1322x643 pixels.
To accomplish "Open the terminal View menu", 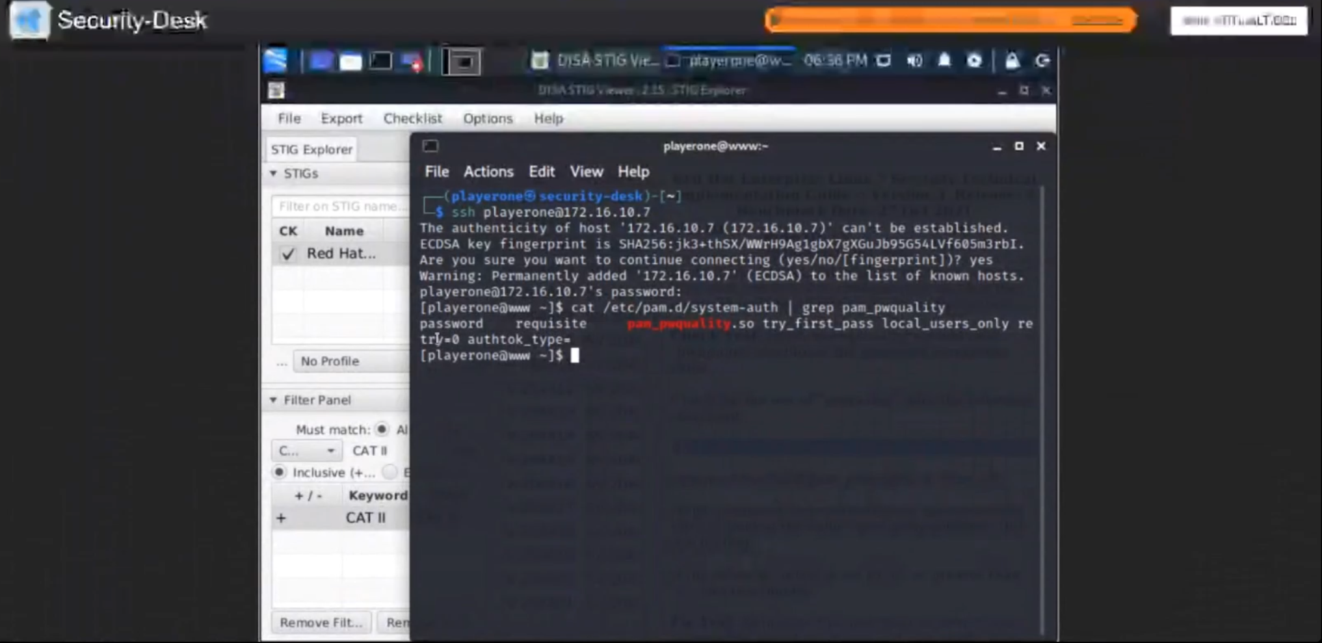I will [587, 172].
